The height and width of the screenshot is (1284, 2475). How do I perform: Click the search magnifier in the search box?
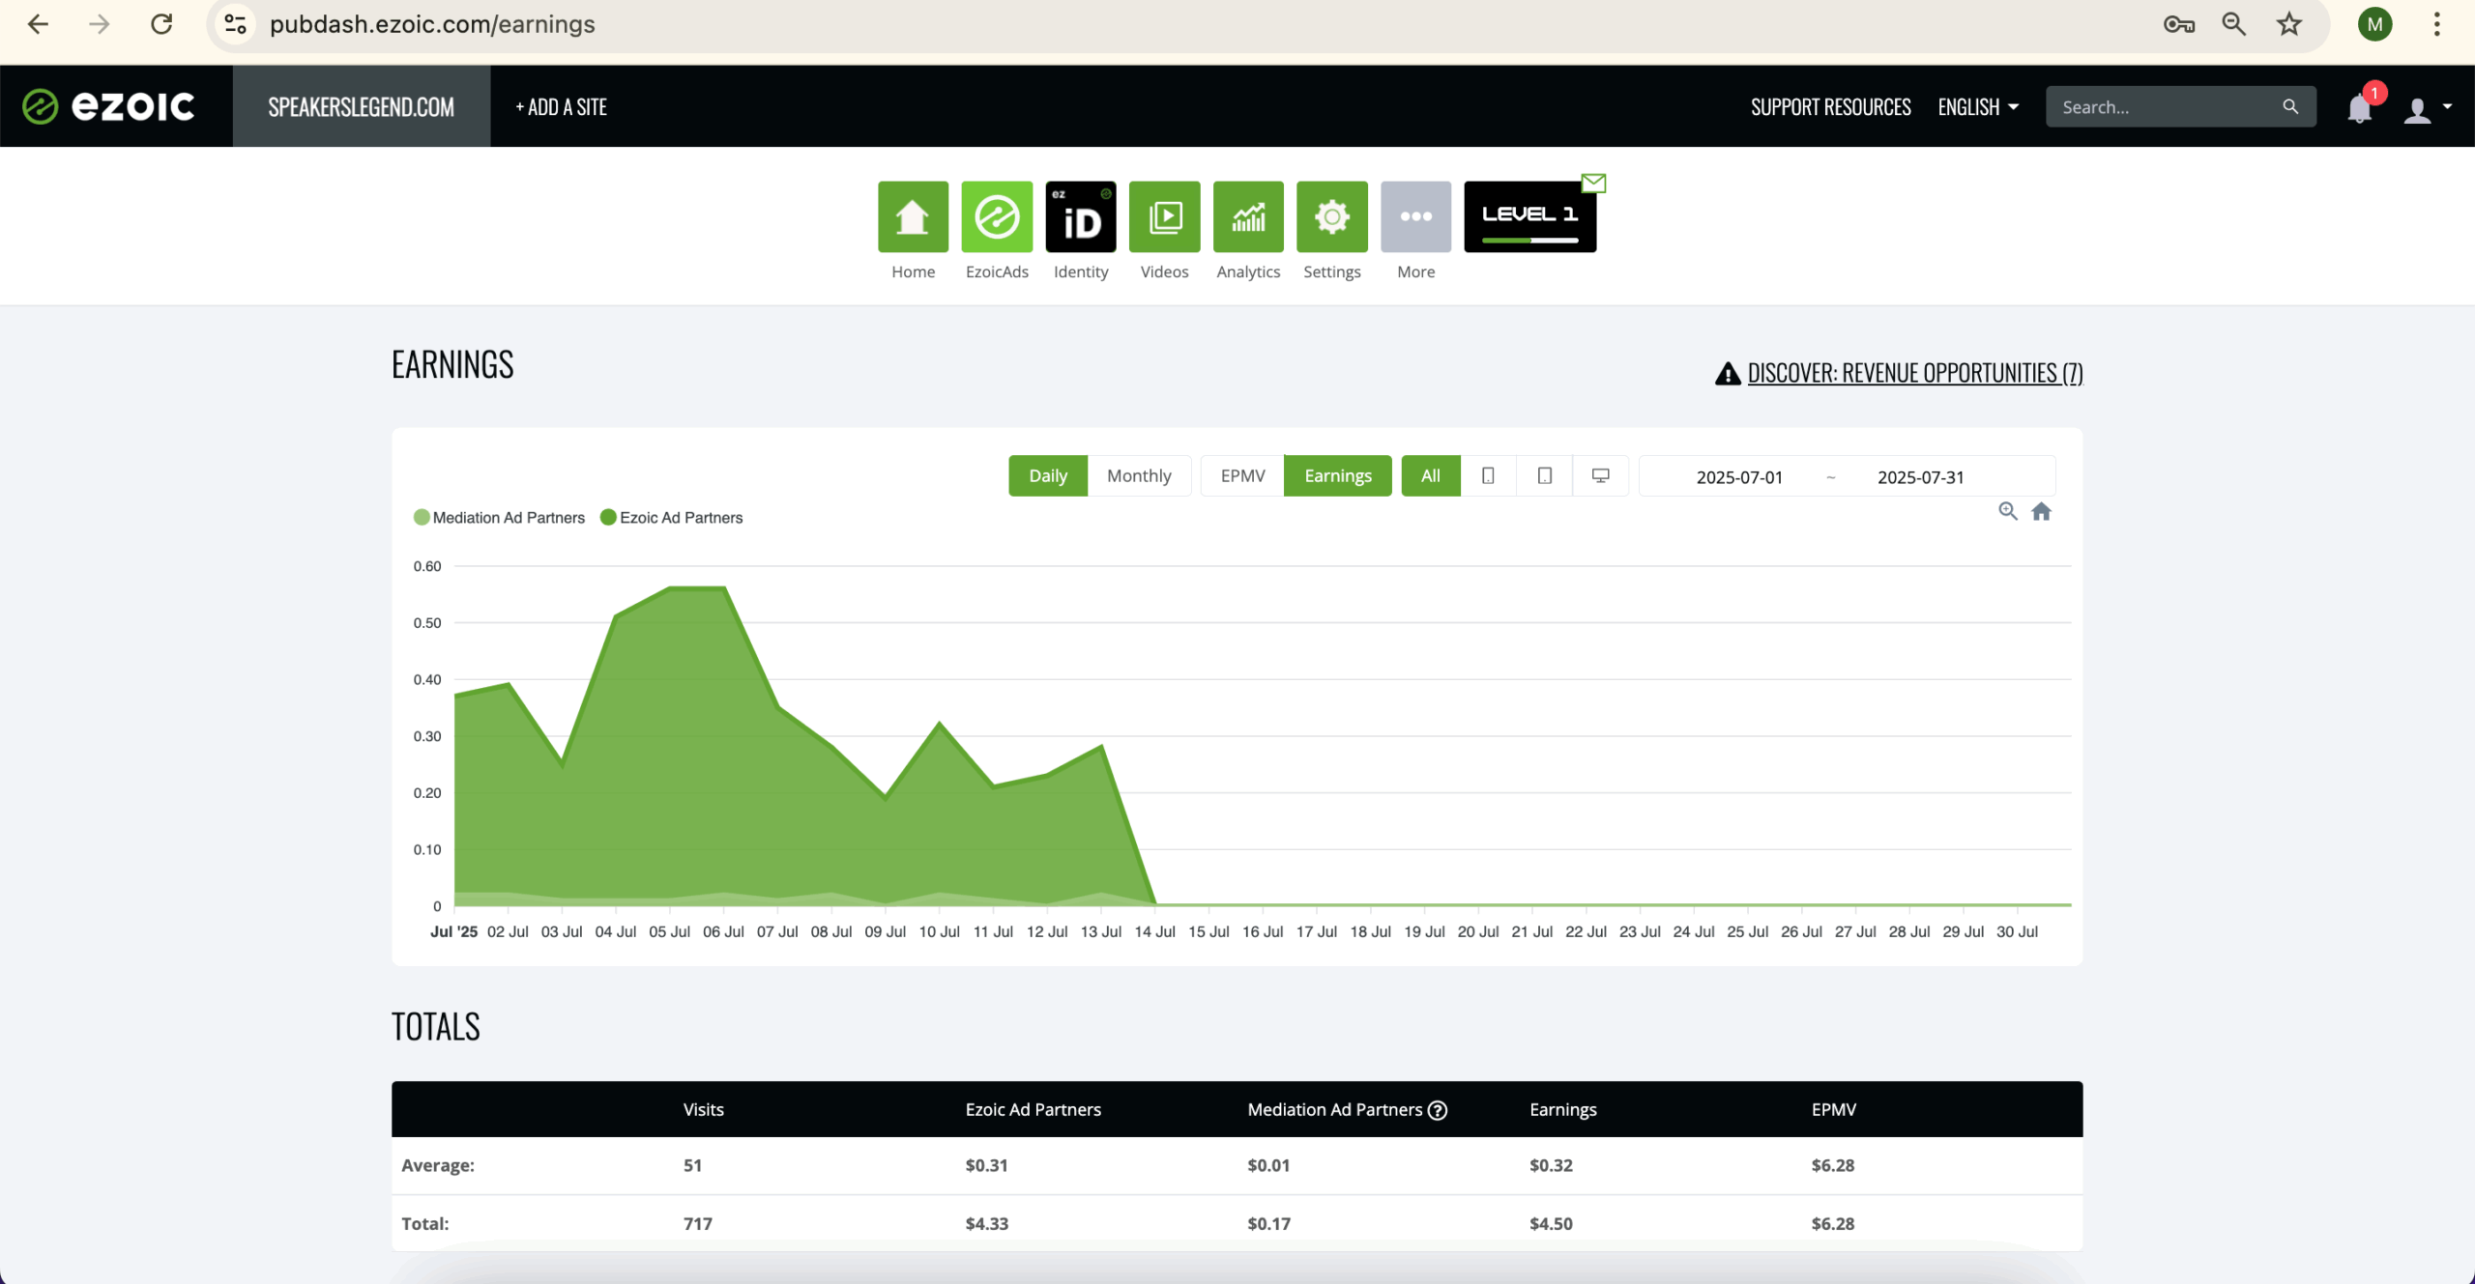2290,106
